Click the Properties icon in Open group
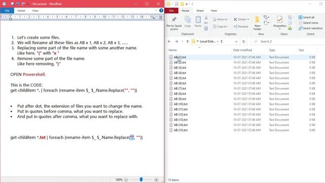 280,20
